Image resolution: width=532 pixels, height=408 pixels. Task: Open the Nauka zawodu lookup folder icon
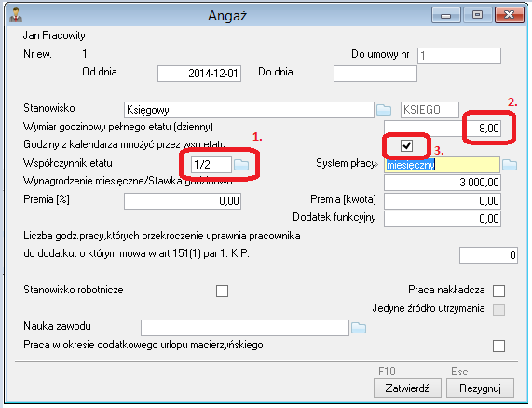(359, 328)
